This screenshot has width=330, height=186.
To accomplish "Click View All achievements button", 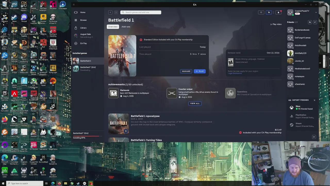I will 195,103.
